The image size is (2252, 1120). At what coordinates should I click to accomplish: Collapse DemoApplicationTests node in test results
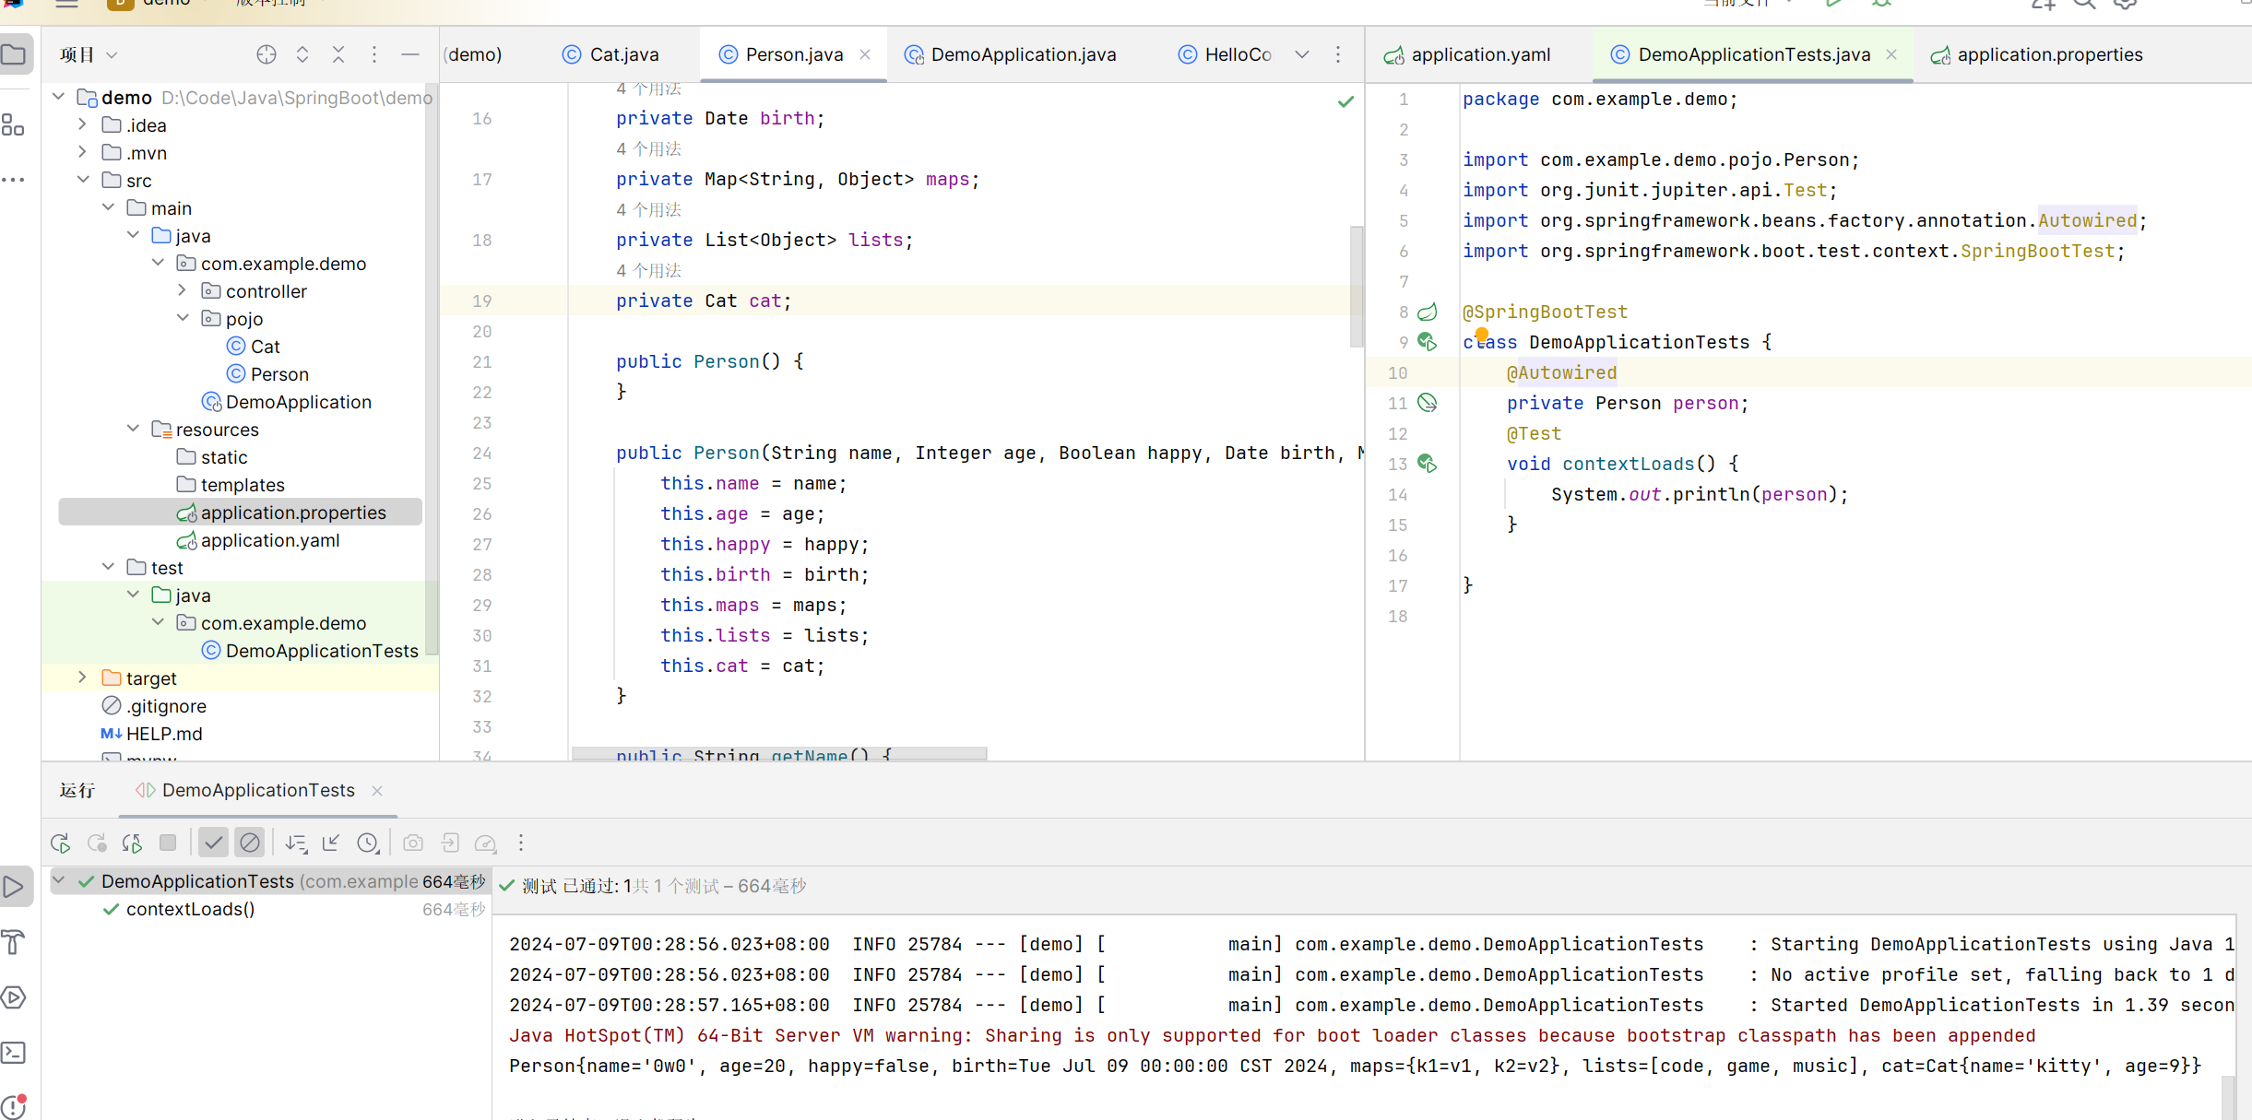pyautogui.click(x=59, y=880)
